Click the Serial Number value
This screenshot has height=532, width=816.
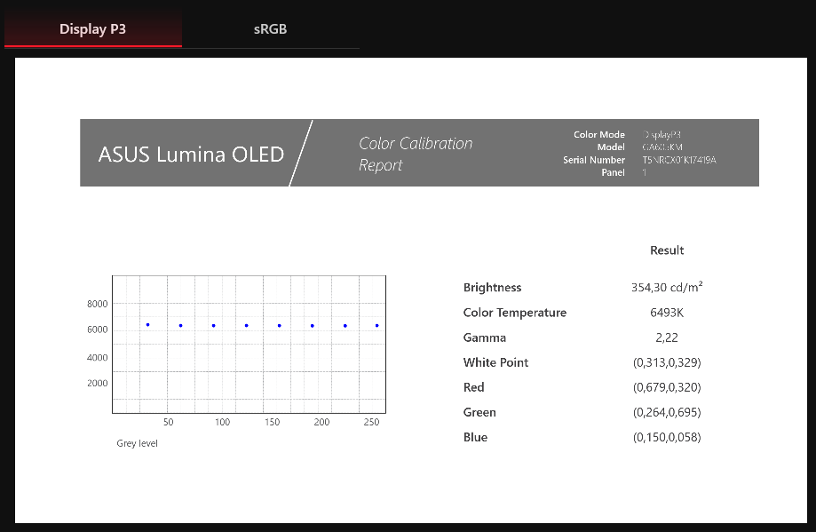679,160
